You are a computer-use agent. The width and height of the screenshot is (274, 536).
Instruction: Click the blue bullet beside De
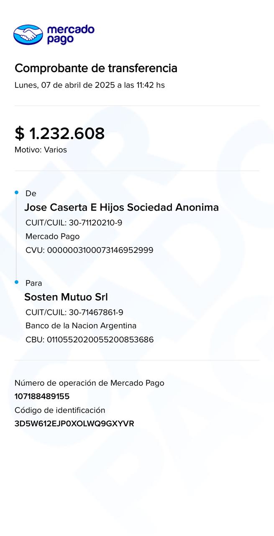coord(17,193)
